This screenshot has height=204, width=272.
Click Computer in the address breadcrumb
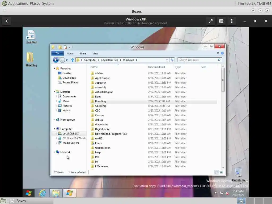click(x=90, y=60)
